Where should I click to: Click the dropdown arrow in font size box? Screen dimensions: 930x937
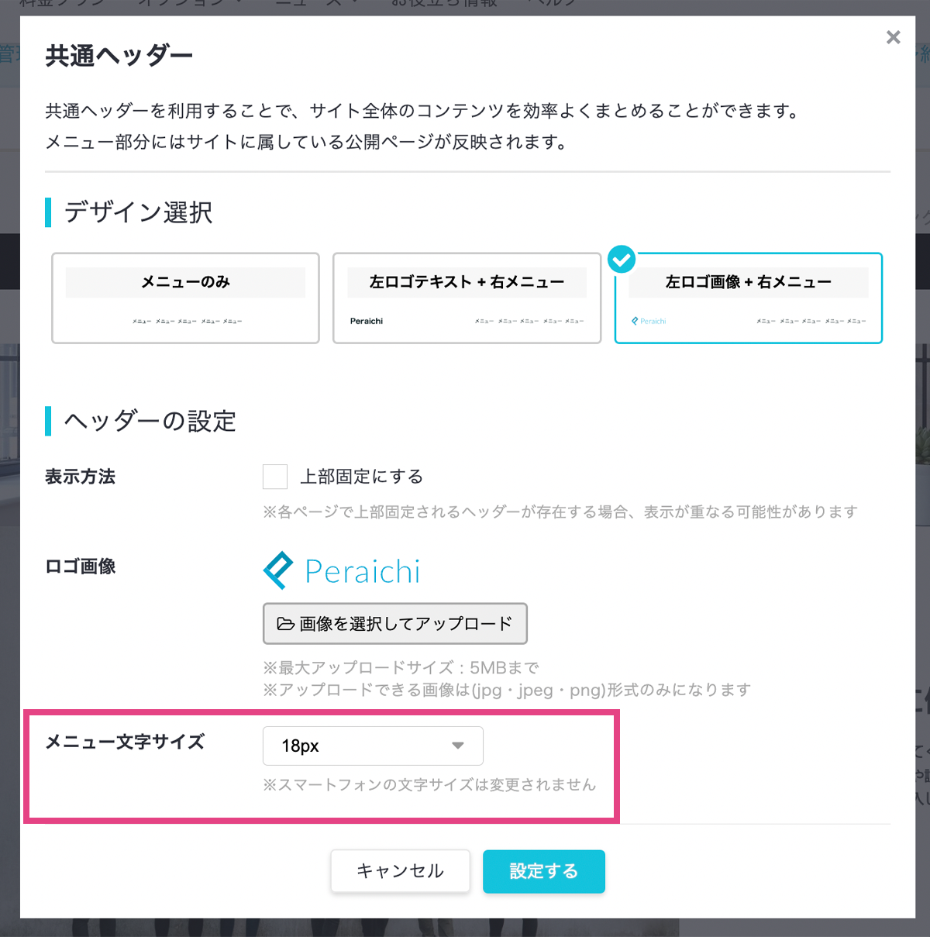pos(458,746)
